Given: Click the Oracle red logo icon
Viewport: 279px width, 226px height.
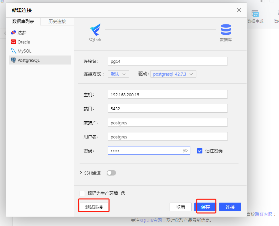Looking at the screenshot, I should point(13,42).
